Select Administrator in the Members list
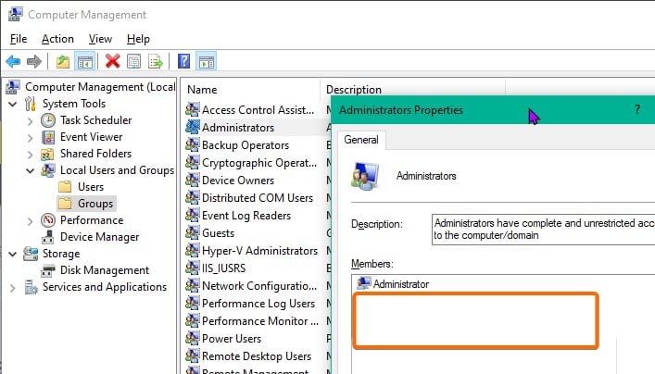This screenshot has height=374, width=655. (x=401, y=284)
